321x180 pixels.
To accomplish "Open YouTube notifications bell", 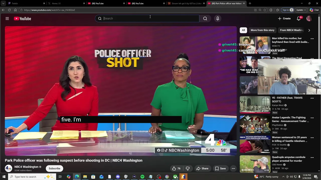I will pos(299,18).
